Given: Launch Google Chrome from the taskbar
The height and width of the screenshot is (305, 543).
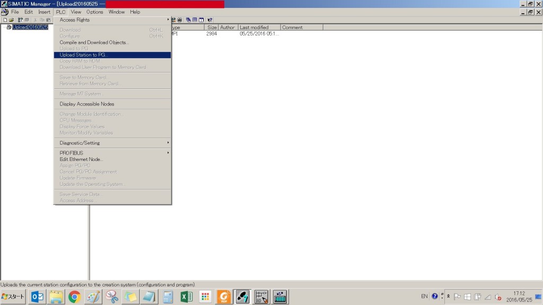Looking at the screenshot, I should 74,297.
